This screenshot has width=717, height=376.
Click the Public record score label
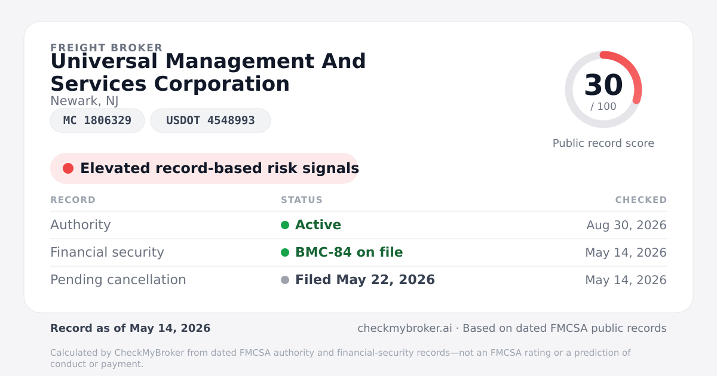point(603,143)
